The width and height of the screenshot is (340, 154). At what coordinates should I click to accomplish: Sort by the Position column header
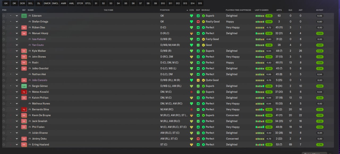pos(165,10)
